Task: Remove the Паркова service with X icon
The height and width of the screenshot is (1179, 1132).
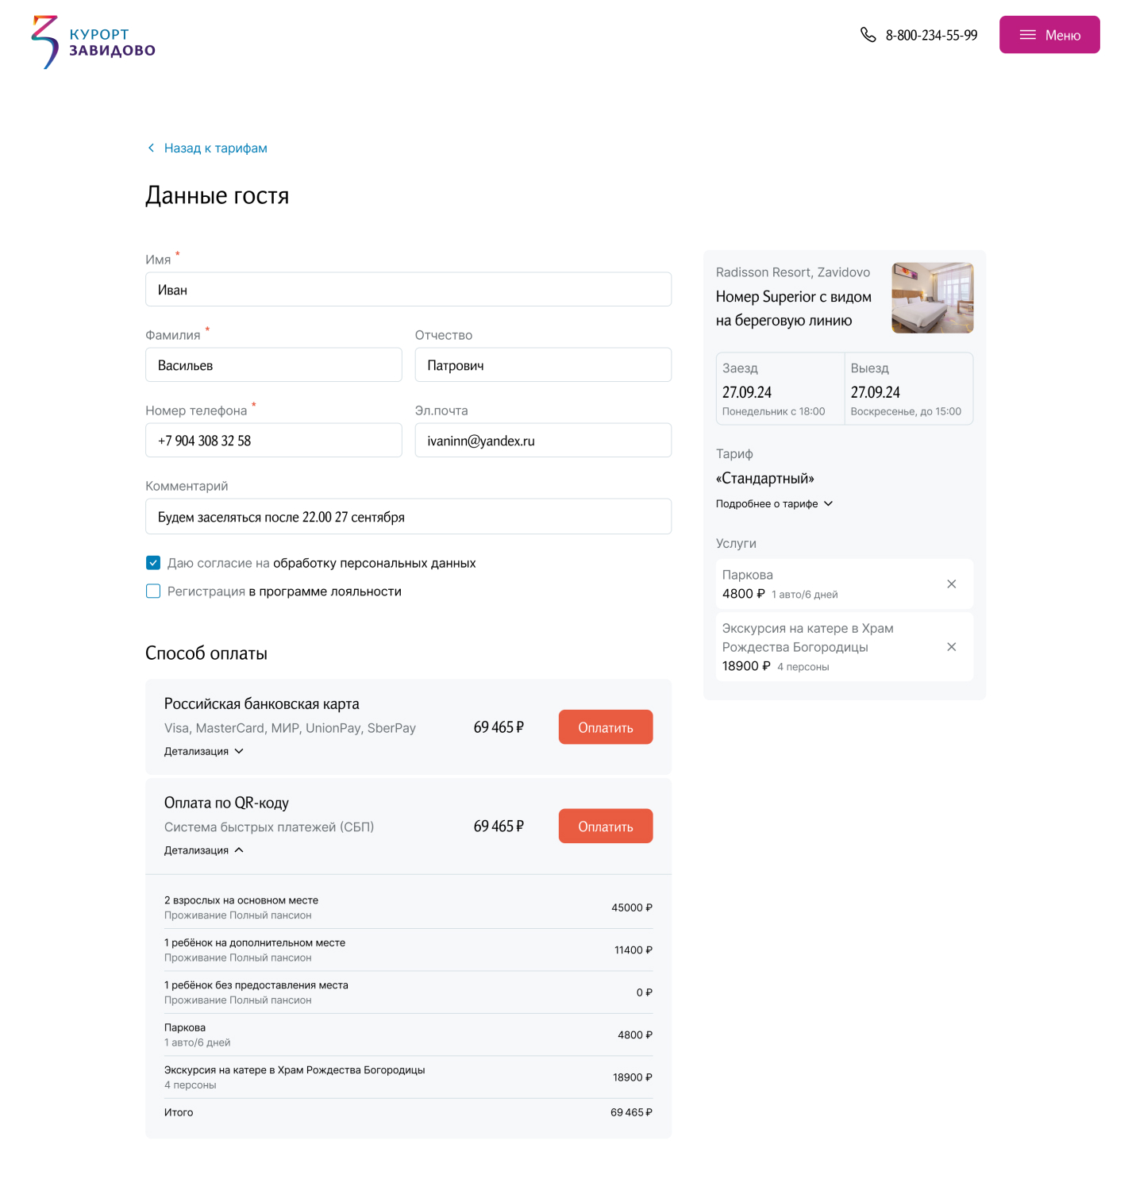Action: (951, 584)
